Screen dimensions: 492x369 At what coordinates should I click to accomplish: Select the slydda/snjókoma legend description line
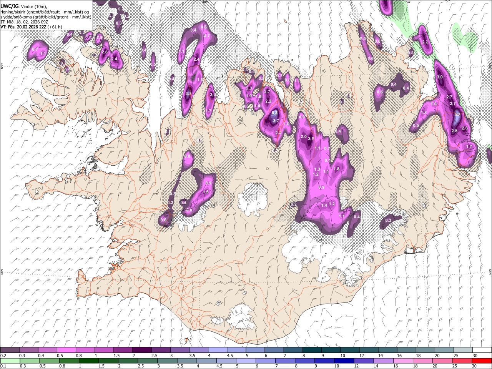45,17
